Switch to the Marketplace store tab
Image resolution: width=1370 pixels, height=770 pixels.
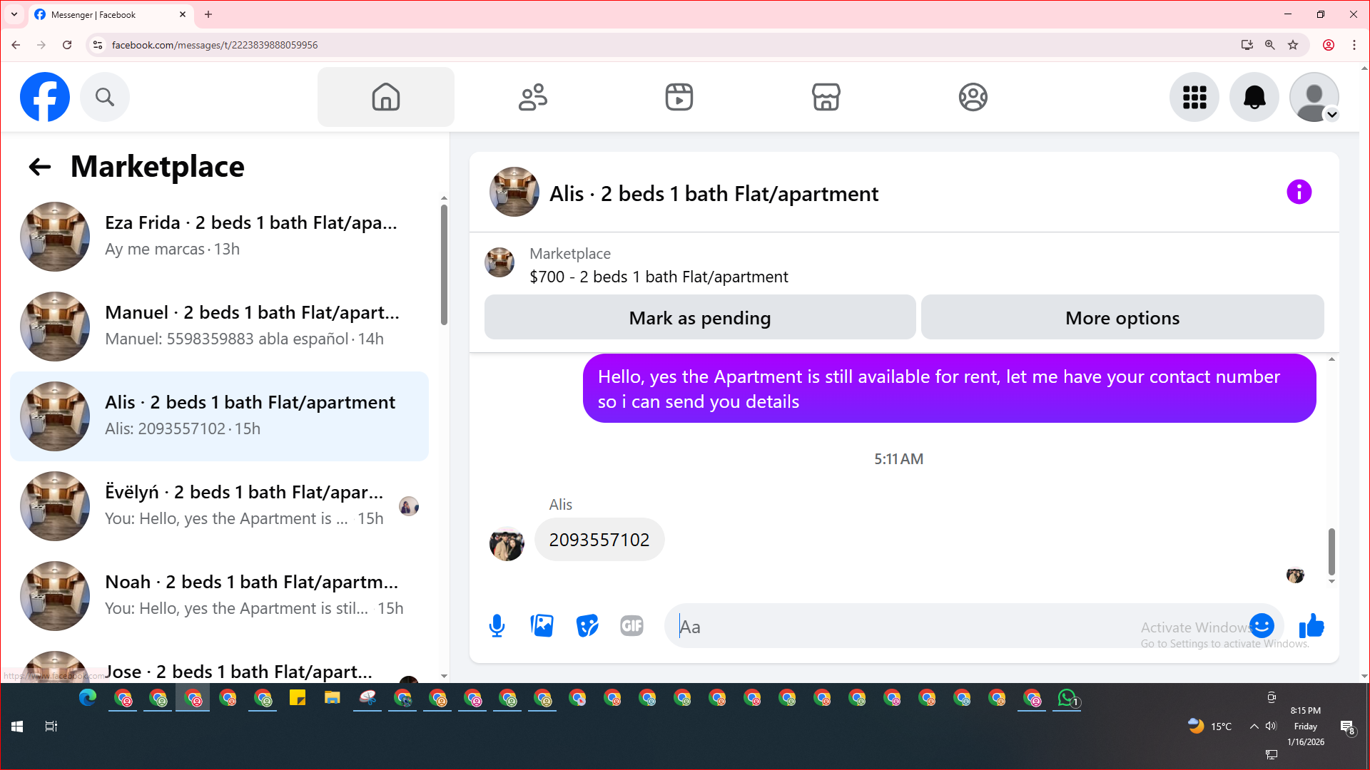pos(826,97)
